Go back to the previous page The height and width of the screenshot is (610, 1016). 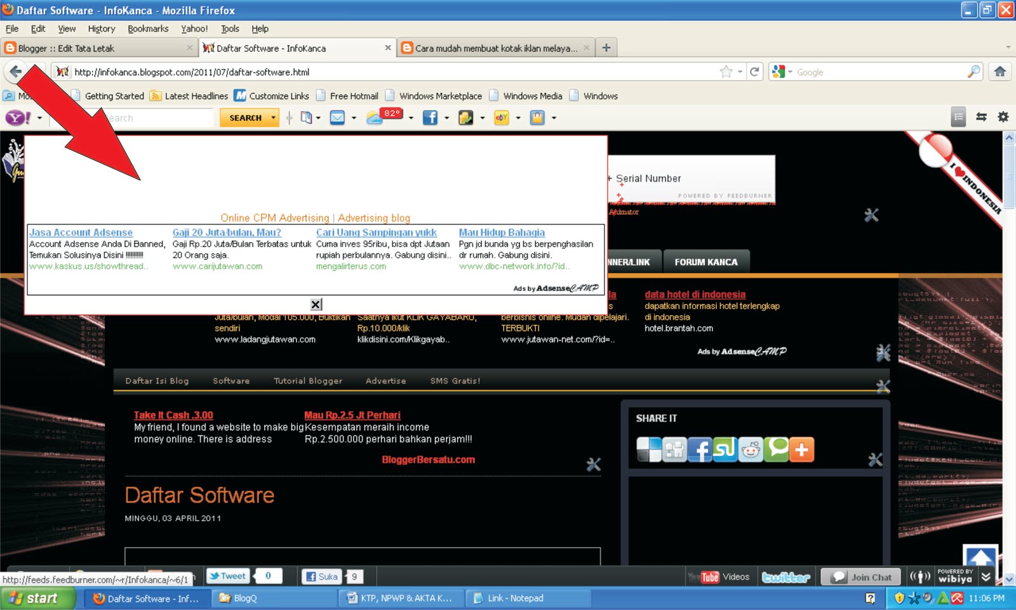point(16,72)
